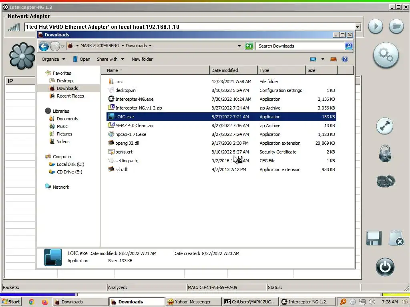Click the wrench tool icon in Intercepter
Image resolution: width=410 pixels, height=307 pixels.
(x=385, y=126)
